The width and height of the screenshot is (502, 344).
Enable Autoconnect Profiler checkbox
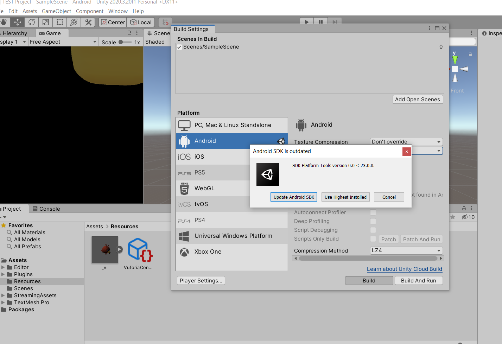pos(373,212)
